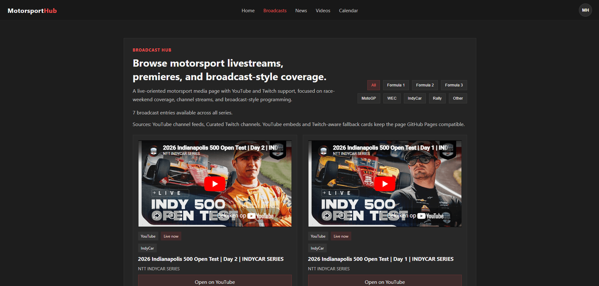Select the All series filter
The width and height of the screenshot is (599, 286).
point(374,85)
